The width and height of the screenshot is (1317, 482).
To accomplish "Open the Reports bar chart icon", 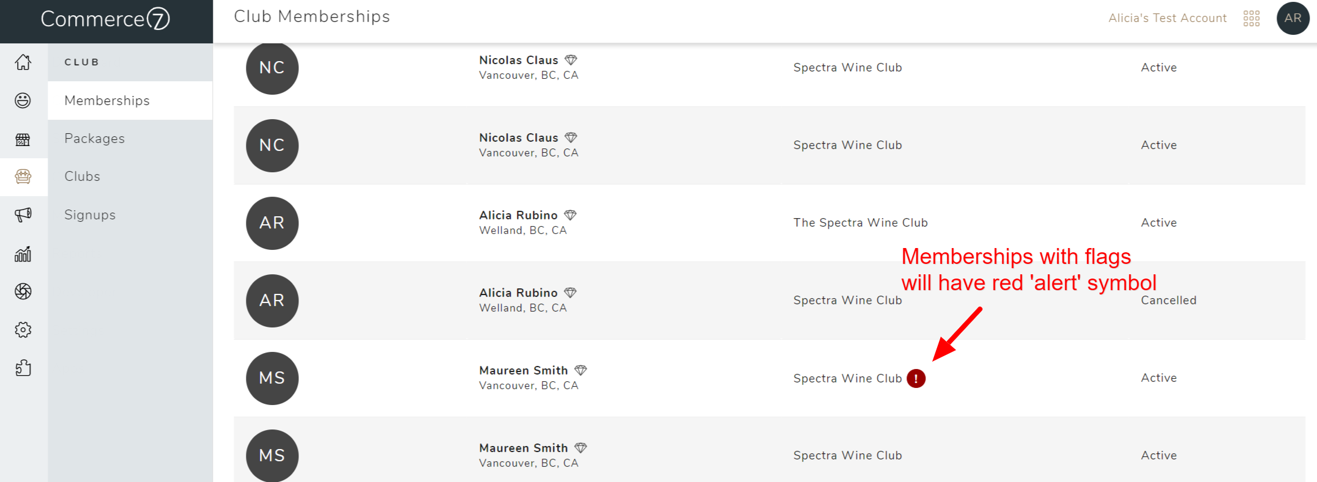I will click(x=23, y=254).
